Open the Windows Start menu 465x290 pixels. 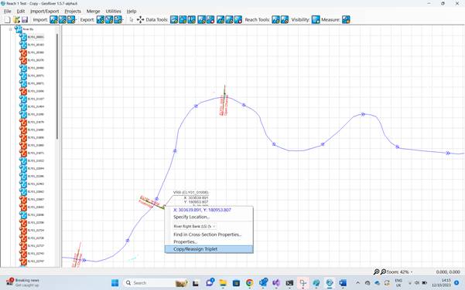pos(115,283)
